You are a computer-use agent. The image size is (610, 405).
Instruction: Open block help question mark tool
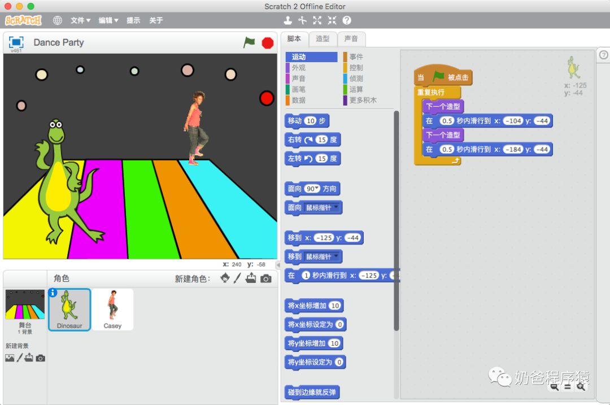(347, 20)
